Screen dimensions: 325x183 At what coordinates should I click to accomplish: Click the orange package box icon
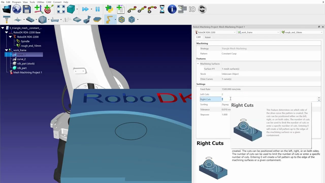point(121,20)
